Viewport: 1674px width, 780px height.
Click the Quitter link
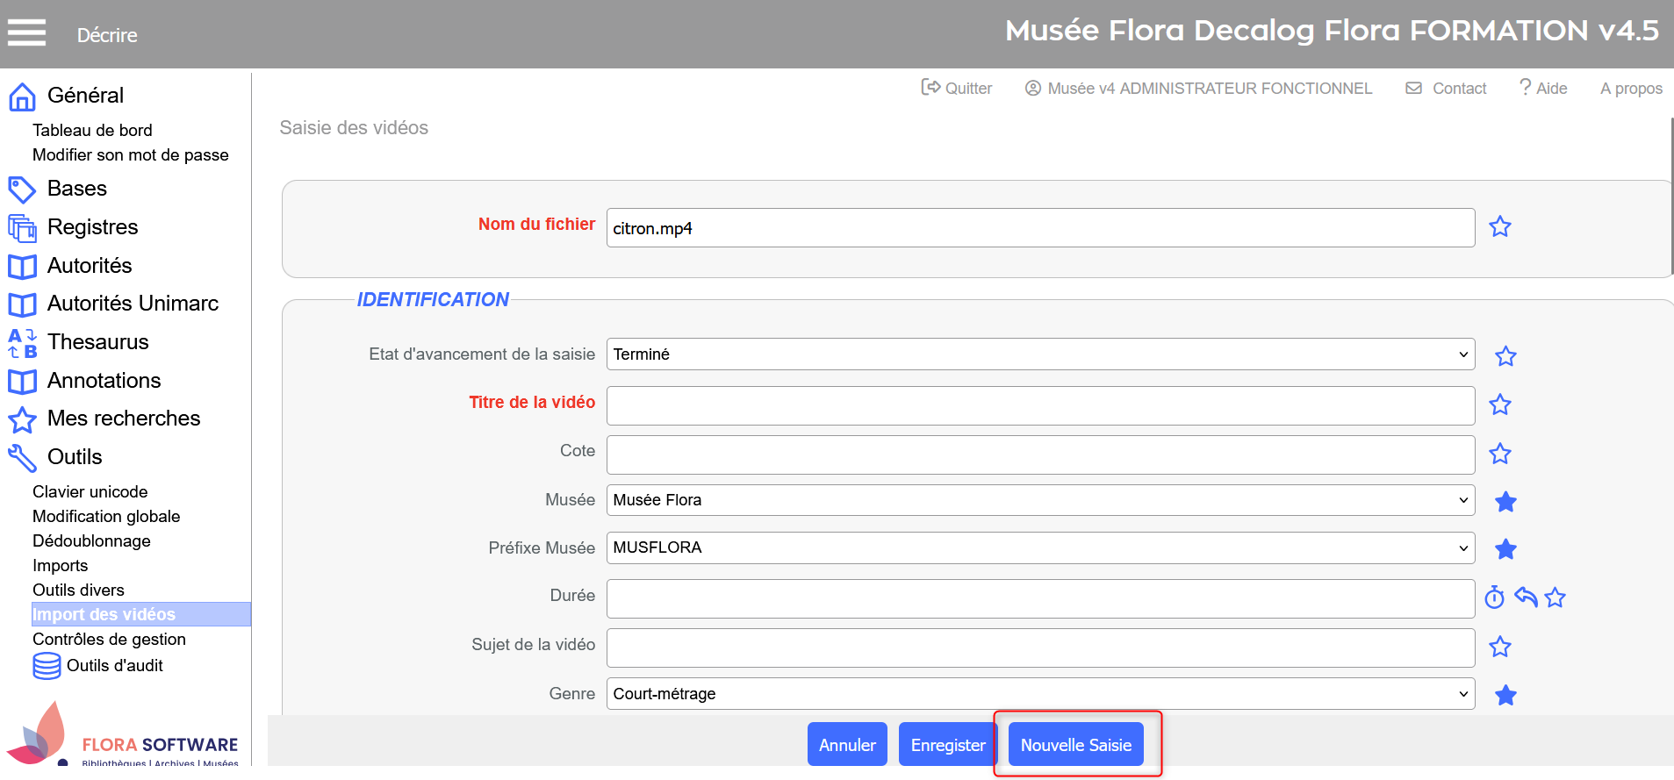click(x=957, y=88)
